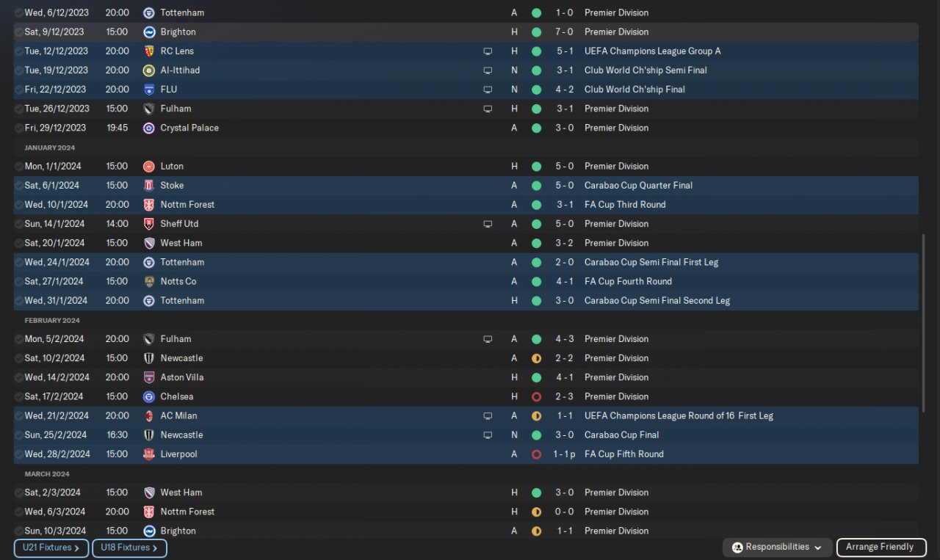Viewport: 940px width, 560px height.
Task: Select the Stoke club badge
Action: point(148,186)
